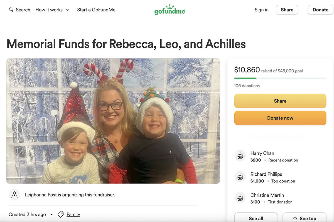
Task: Click the search magnifier icon
Action: click(11, 10)
